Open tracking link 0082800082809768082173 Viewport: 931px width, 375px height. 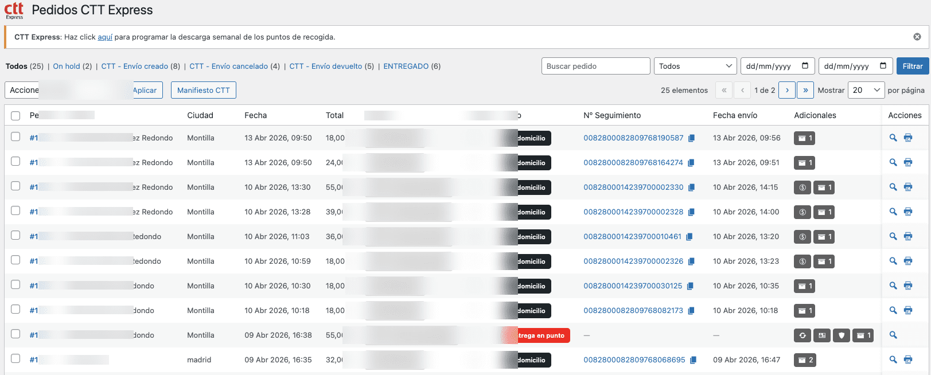[633, 310]
